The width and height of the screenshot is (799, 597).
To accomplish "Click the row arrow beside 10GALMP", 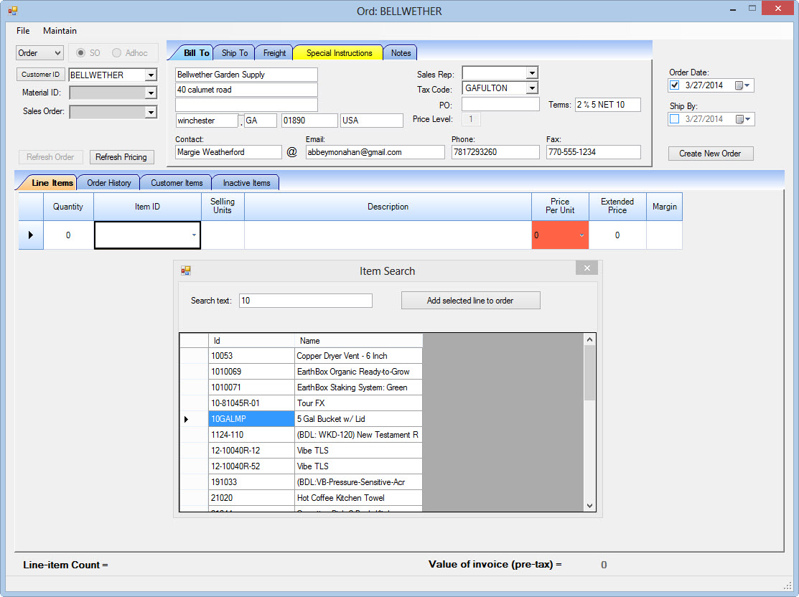I will [x=186, y=419].
